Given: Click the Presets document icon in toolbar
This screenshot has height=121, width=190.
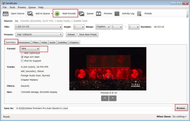Looking at the screenshot, I should tap(139, 14).
